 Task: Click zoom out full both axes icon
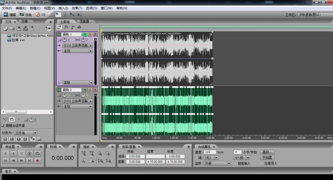click(x=100, y=153)
